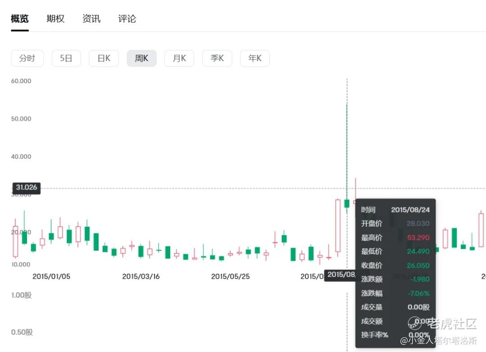The image size is (486, 352).
Task: Select the 分时 chart period
Action: click(x=27, y=59)
